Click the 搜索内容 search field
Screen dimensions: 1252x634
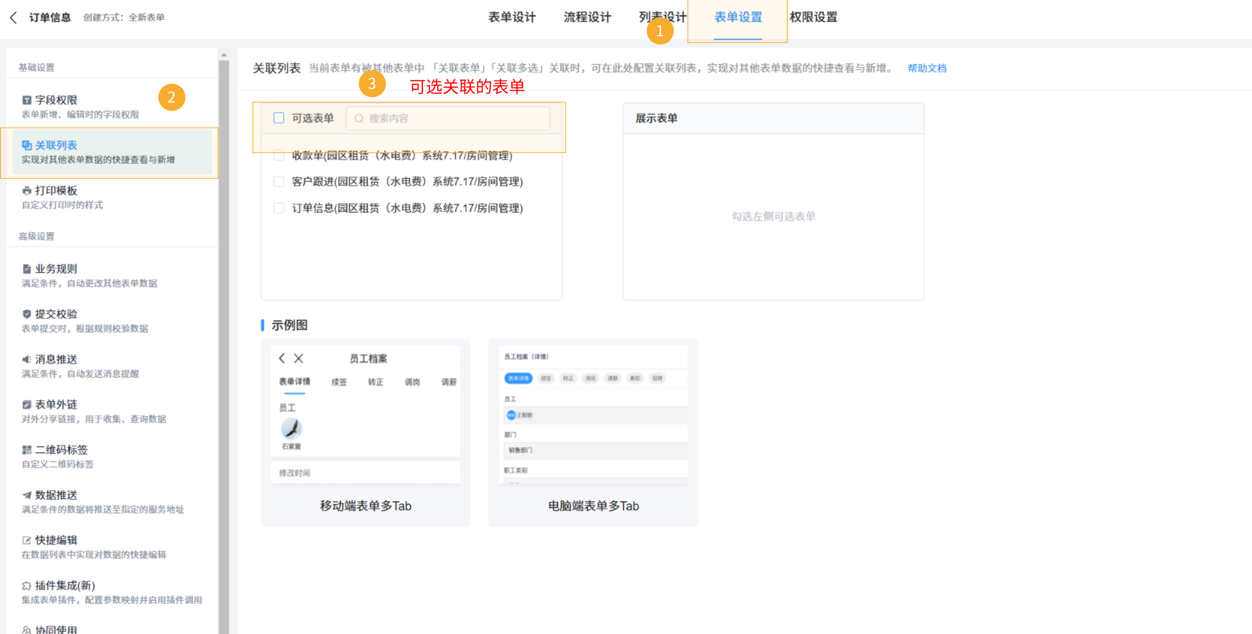pyautogui.click(x=448, y=118)
